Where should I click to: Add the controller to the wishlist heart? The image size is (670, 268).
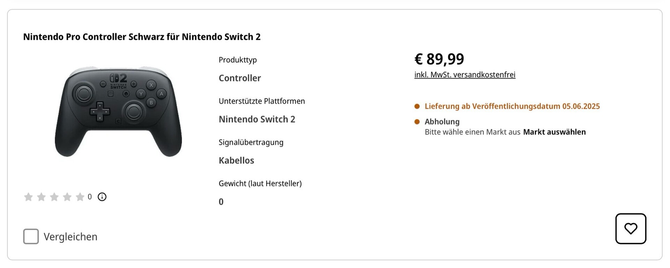[x=631, y=229]
